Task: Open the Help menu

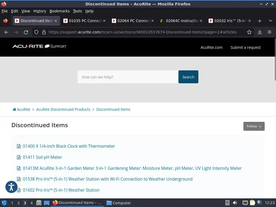Action: pos(89,11)
